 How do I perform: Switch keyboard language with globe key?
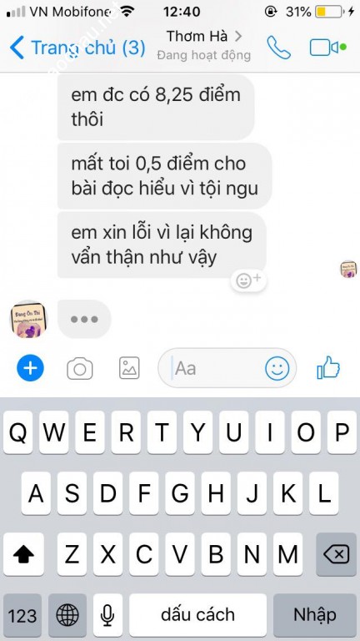coord(67,615)
